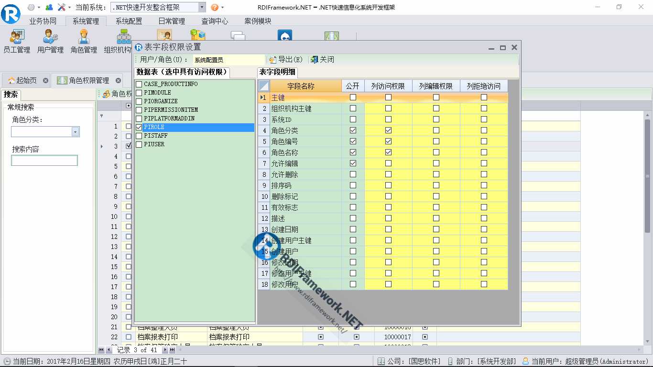Screen dimensions: 653x367
Task: Enable 列编辑权限 for 角色名称 row
Action: [436, 152]
